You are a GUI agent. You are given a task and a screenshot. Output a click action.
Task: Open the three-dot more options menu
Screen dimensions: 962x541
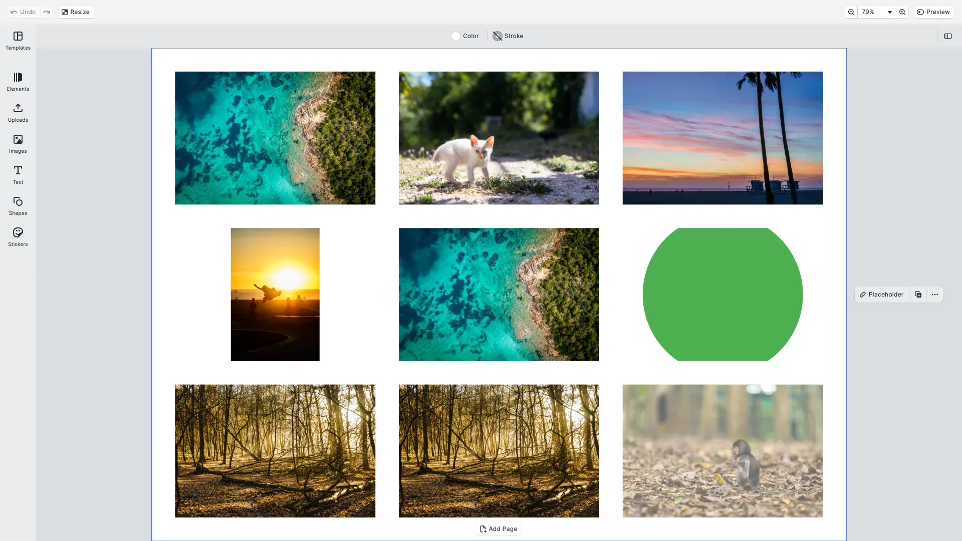tap(935, 295)
